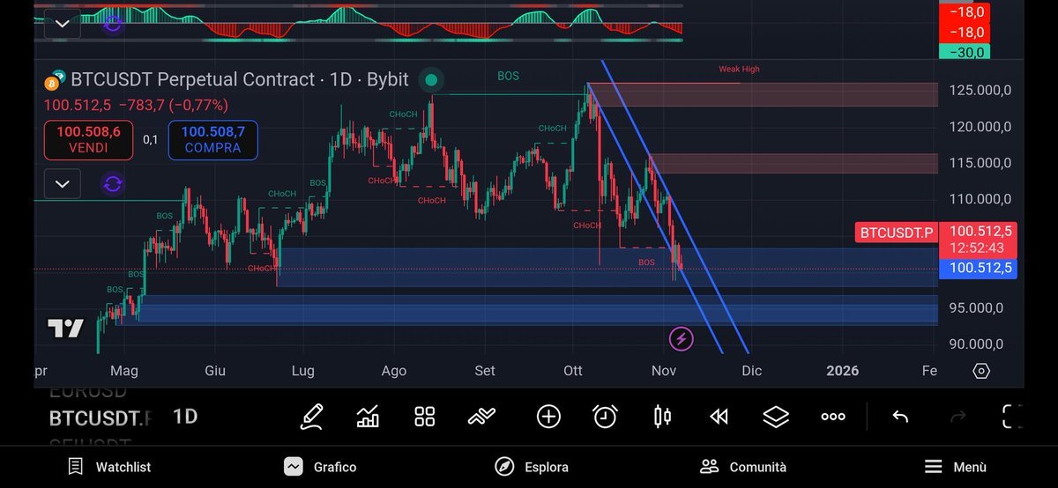The height and width of the screenshot is (488, 1058).
Task: Click the -30,0 oscillator value label
Action: (x=964, y=52)
